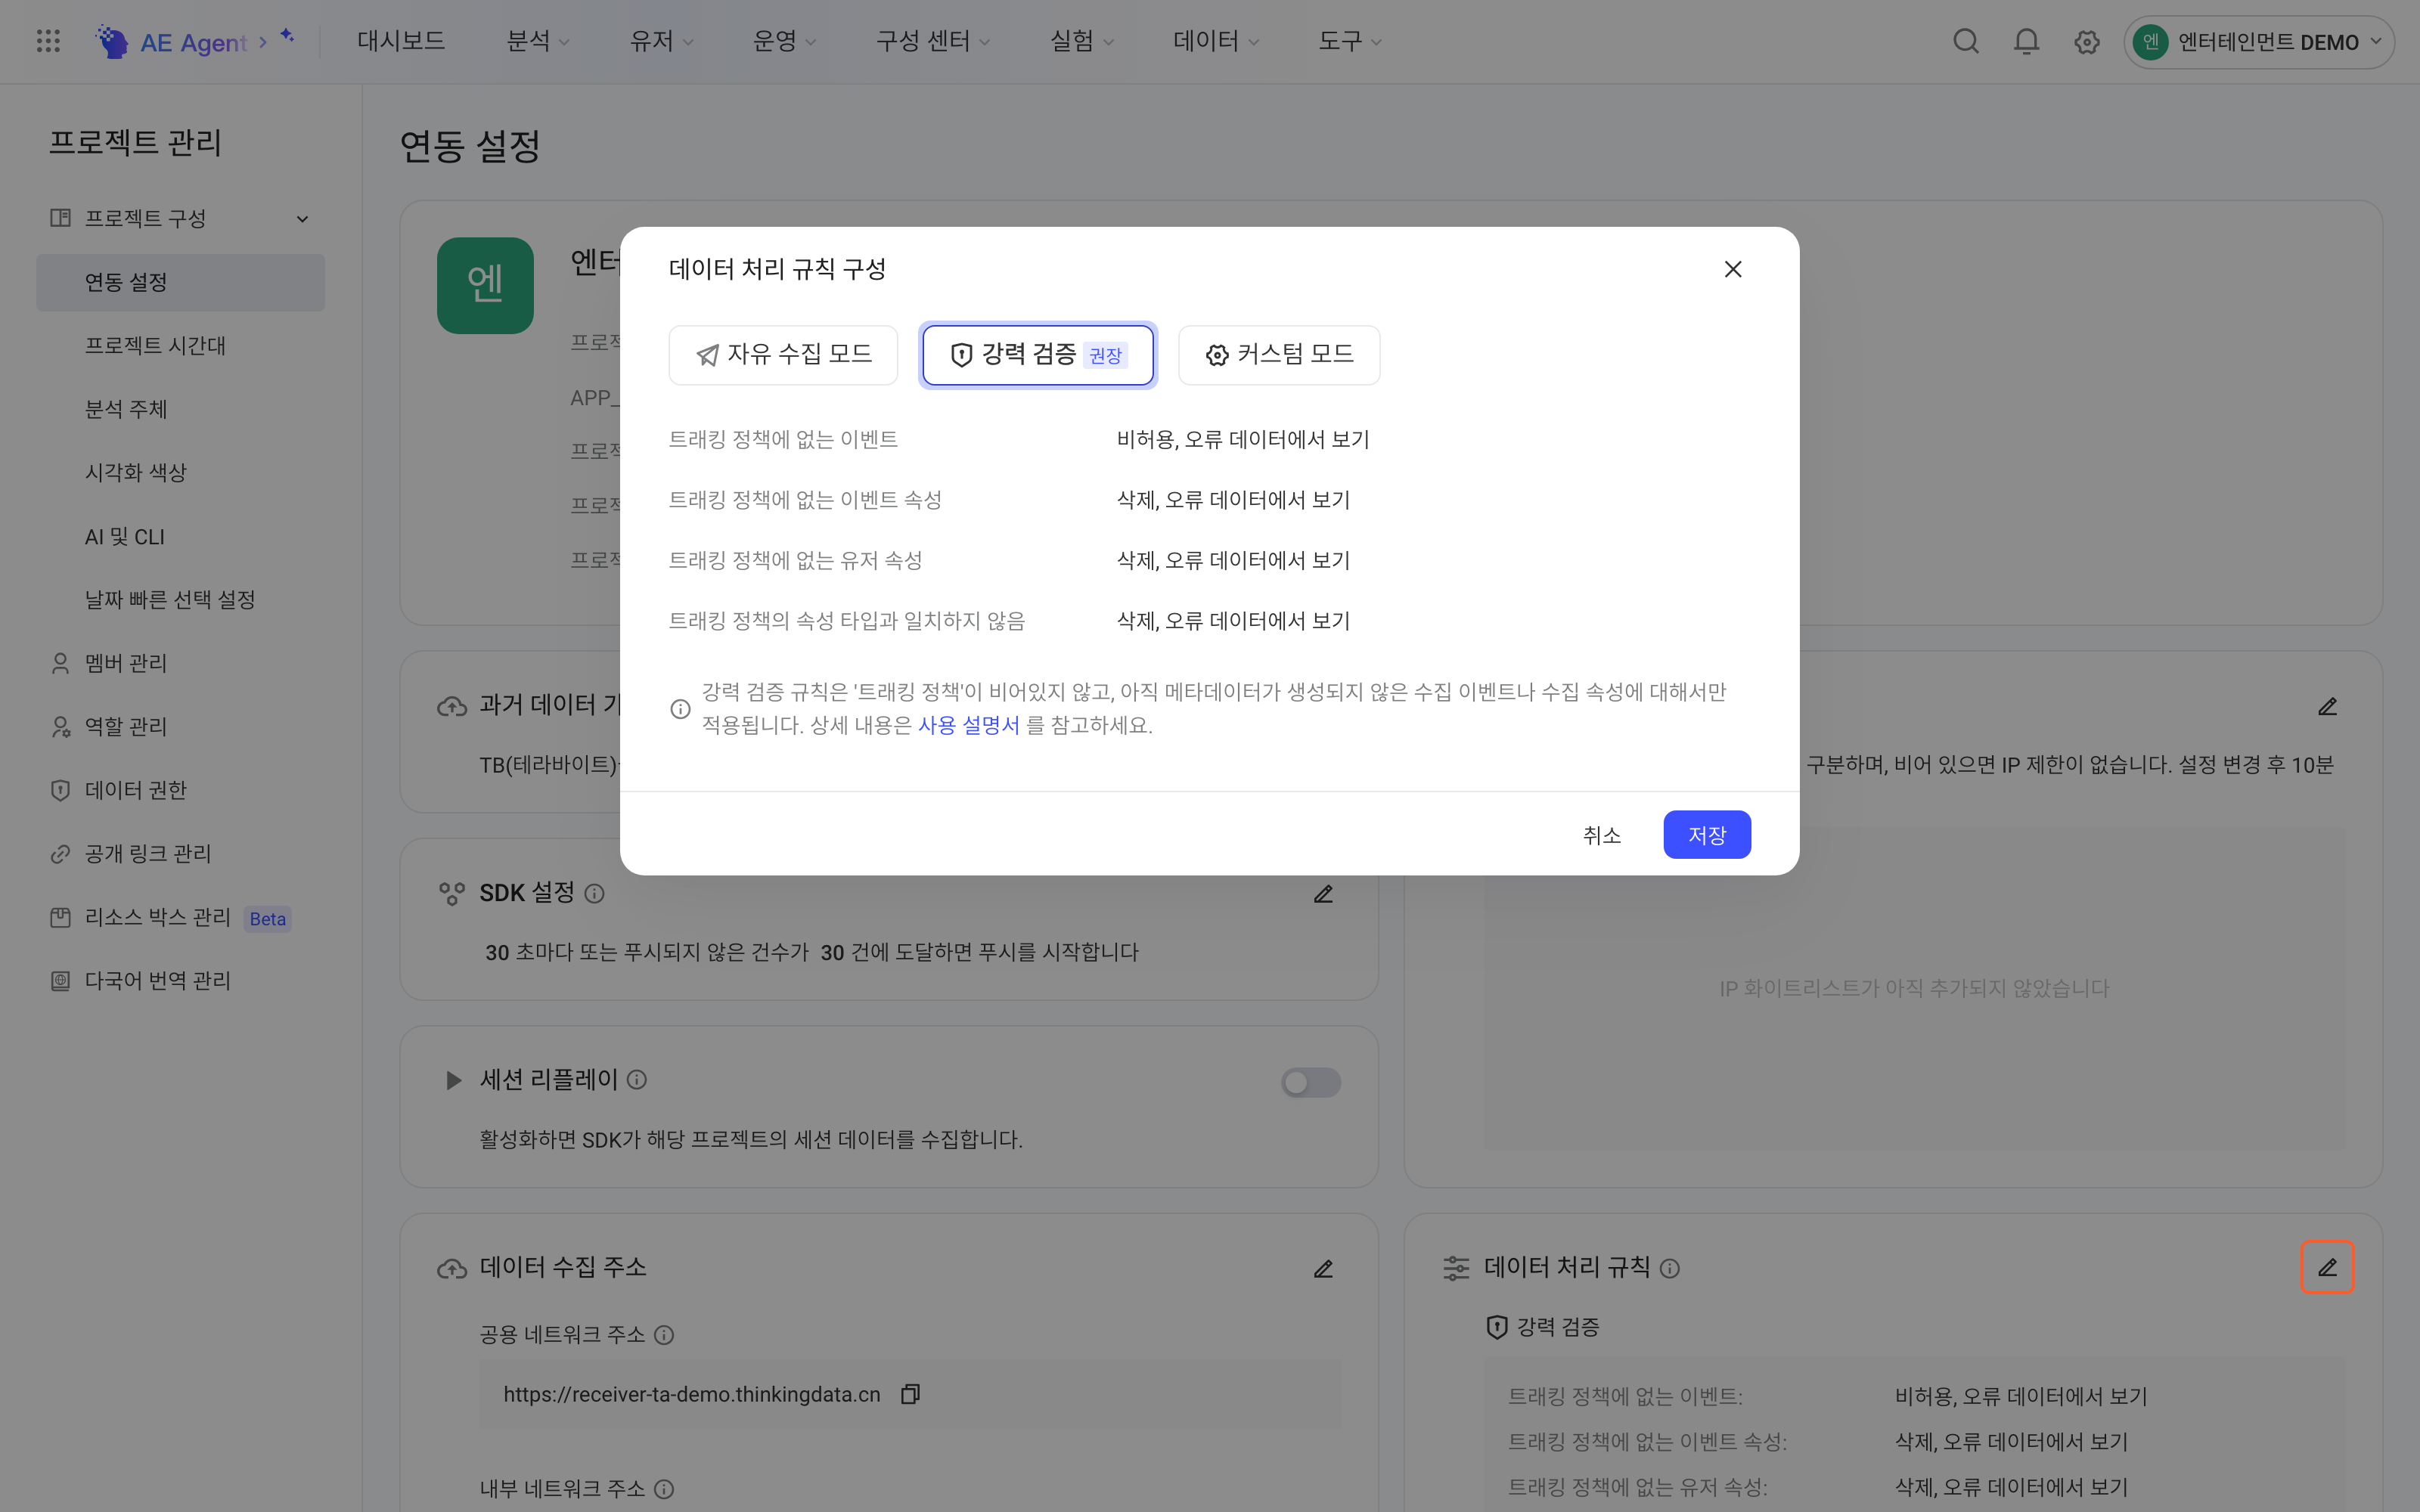Viewport: 2420px width, 1512px height.
Task: Open the 운영 dropdown menu
Action: pyautogui.click(x=784, y=41)
